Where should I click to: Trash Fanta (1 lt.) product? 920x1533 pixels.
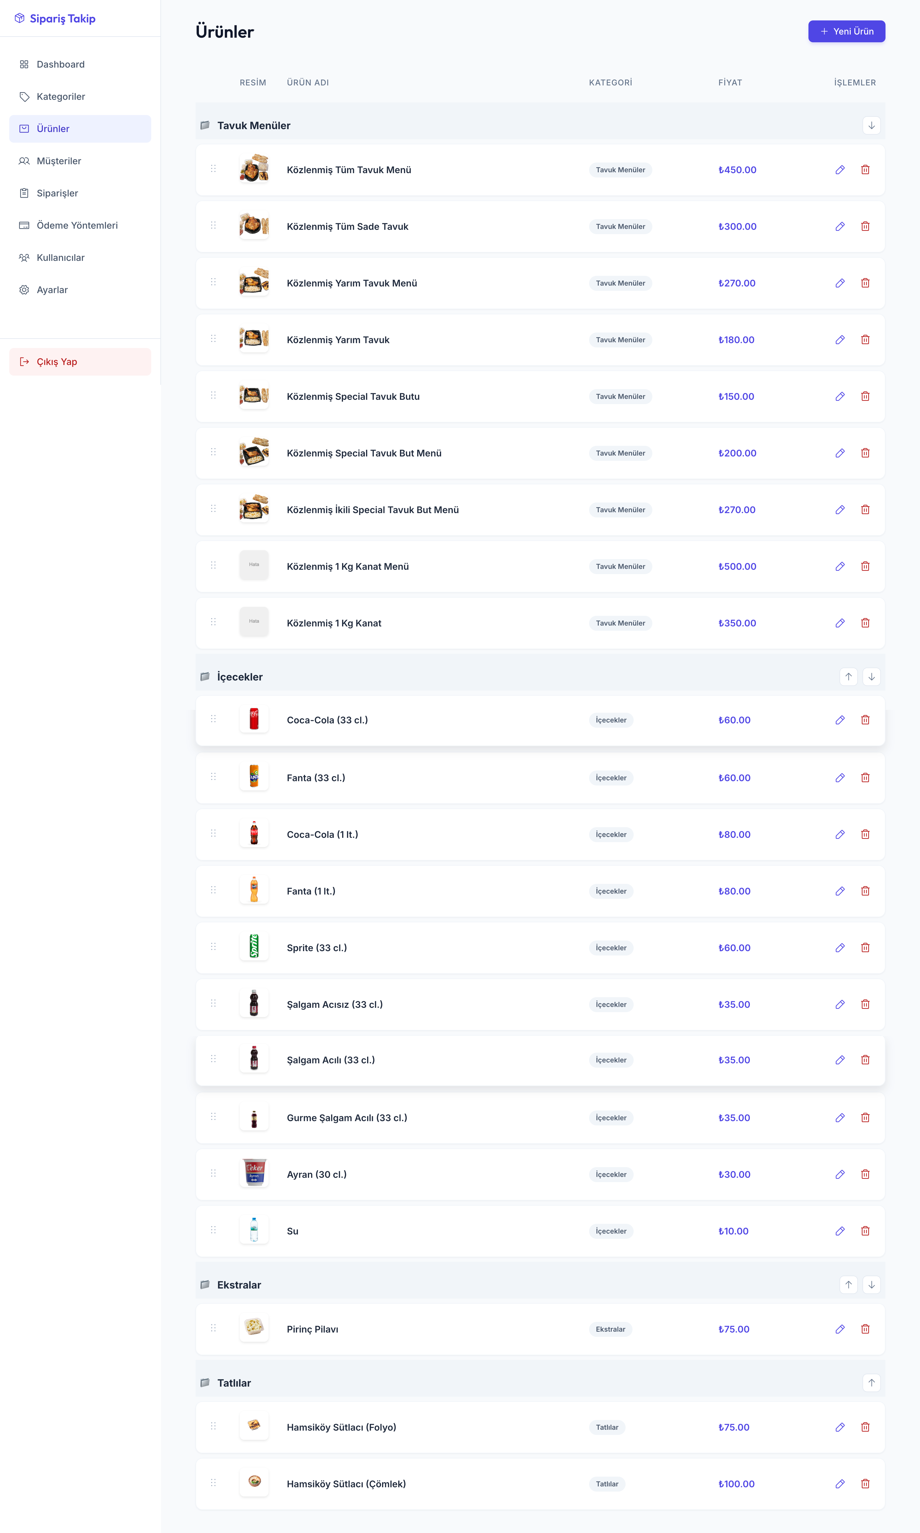pyautogui.click(x=865, y=891)
